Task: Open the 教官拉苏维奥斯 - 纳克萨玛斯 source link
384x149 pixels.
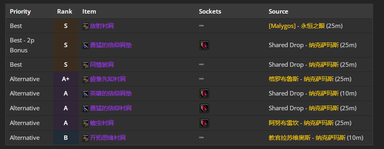Action: 307,138
